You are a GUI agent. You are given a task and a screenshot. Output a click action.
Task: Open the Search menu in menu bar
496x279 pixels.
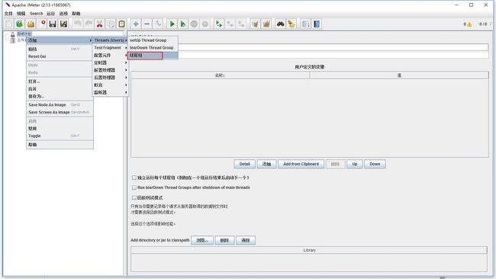point(36,14)
